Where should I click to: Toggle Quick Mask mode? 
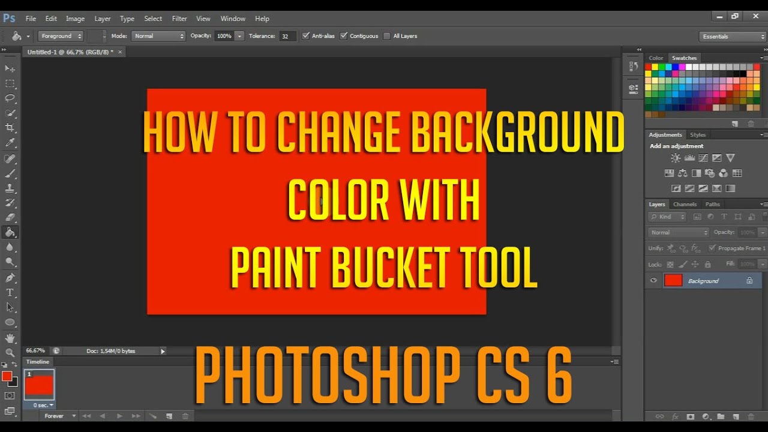[x=9, y=395]
